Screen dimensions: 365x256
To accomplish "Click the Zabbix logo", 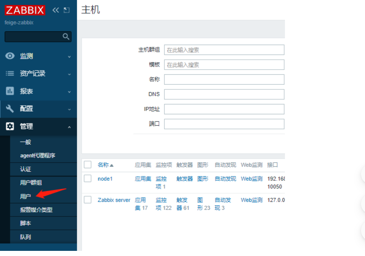I will tap(25, 10).
